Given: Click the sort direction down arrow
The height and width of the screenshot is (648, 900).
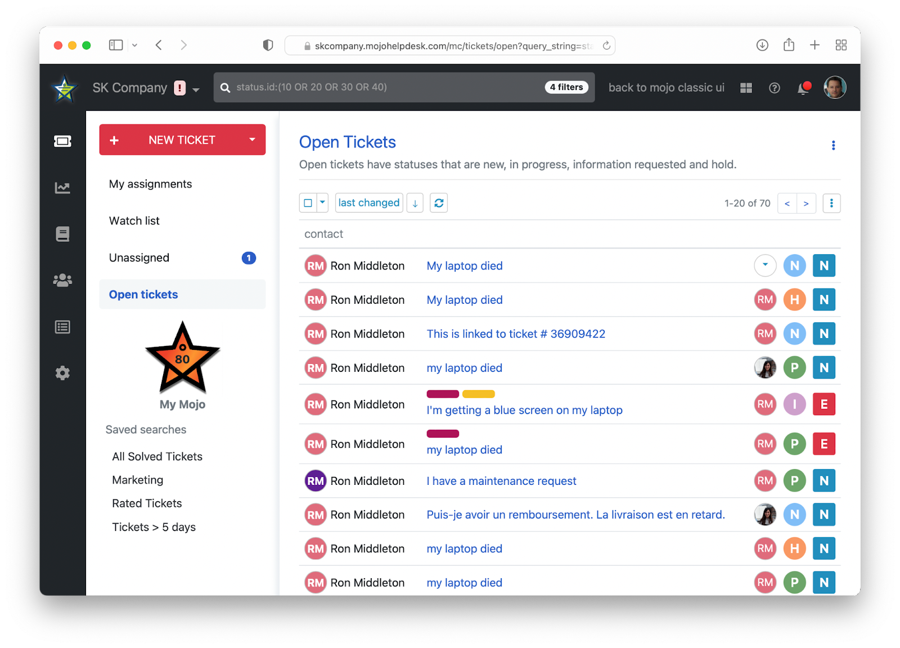Looking at the screenshot, I should (415, 202).
